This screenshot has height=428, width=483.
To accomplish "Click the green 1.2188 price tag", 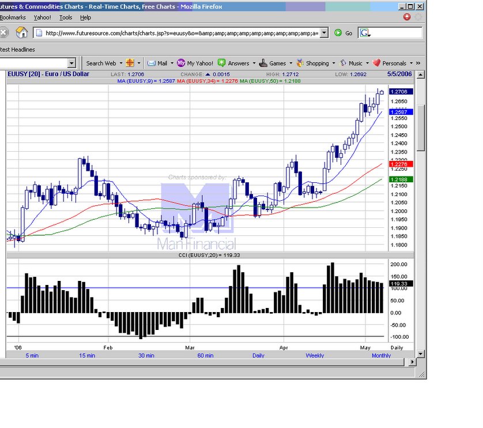I will point(401,179).
